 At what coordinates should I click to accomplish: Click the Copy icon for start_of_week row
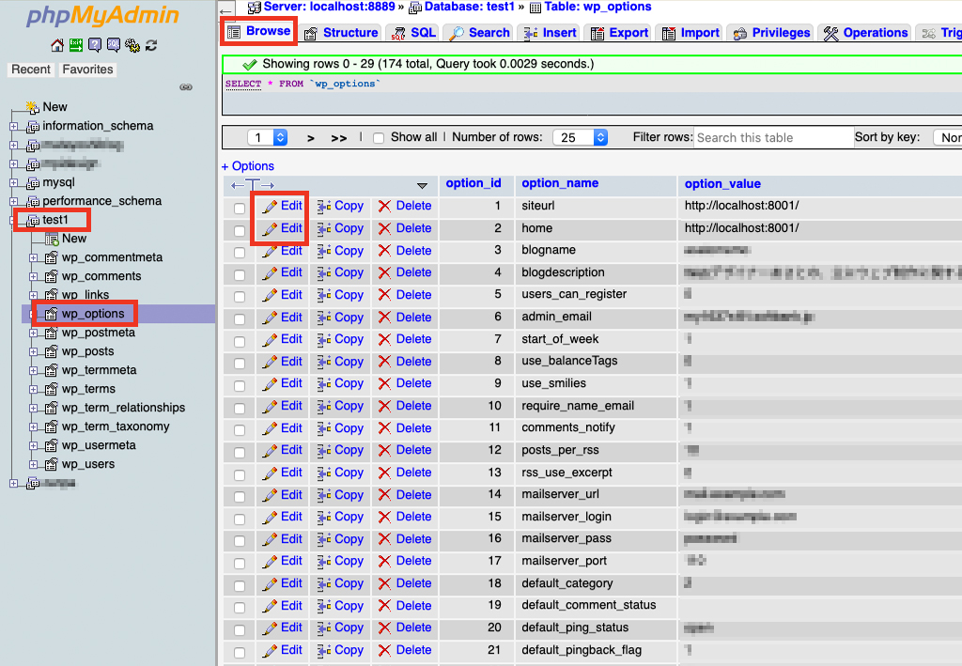324,339
